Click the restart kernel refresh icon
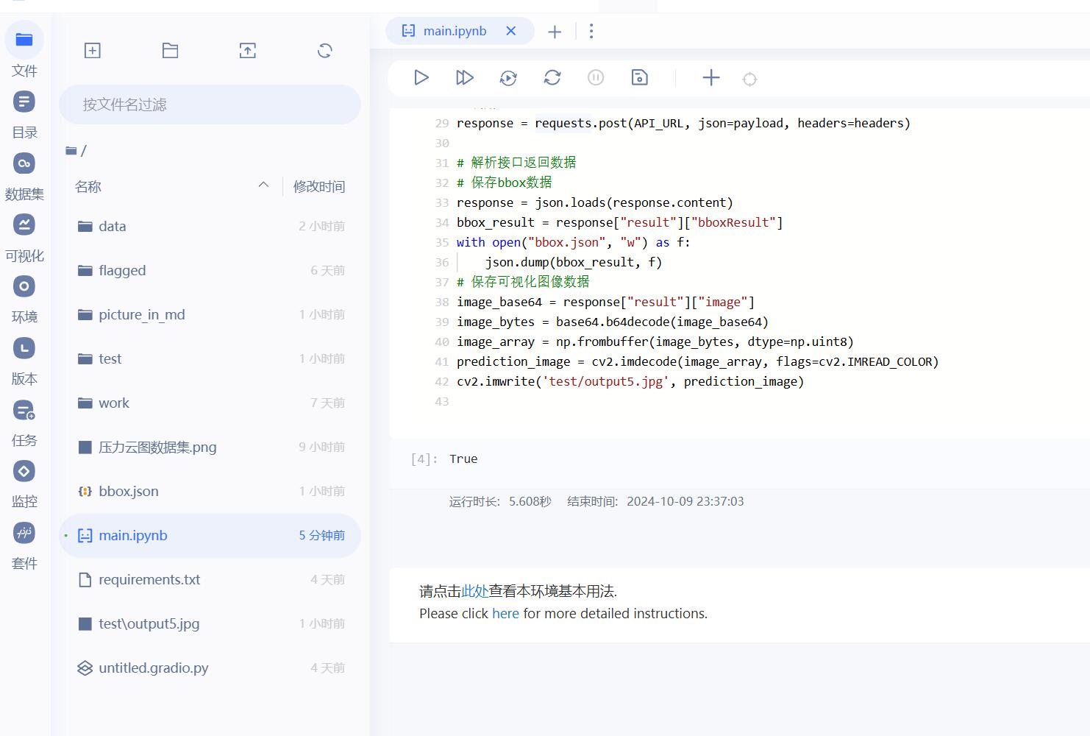The image size is (1090, 736). click(x=552, y=77)
